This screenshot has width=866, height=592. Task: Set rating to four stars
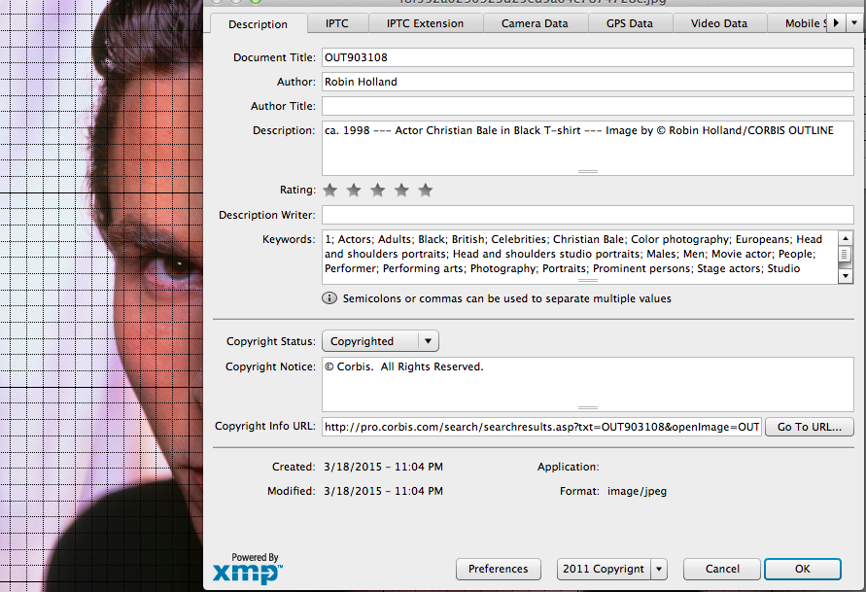401,191
